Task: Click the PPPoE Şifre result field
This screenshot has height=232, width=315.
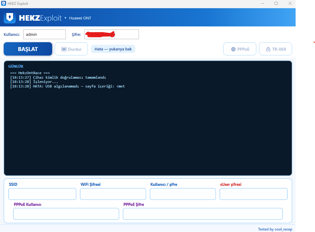Action: pyautogui.click(x=203, y=214)
